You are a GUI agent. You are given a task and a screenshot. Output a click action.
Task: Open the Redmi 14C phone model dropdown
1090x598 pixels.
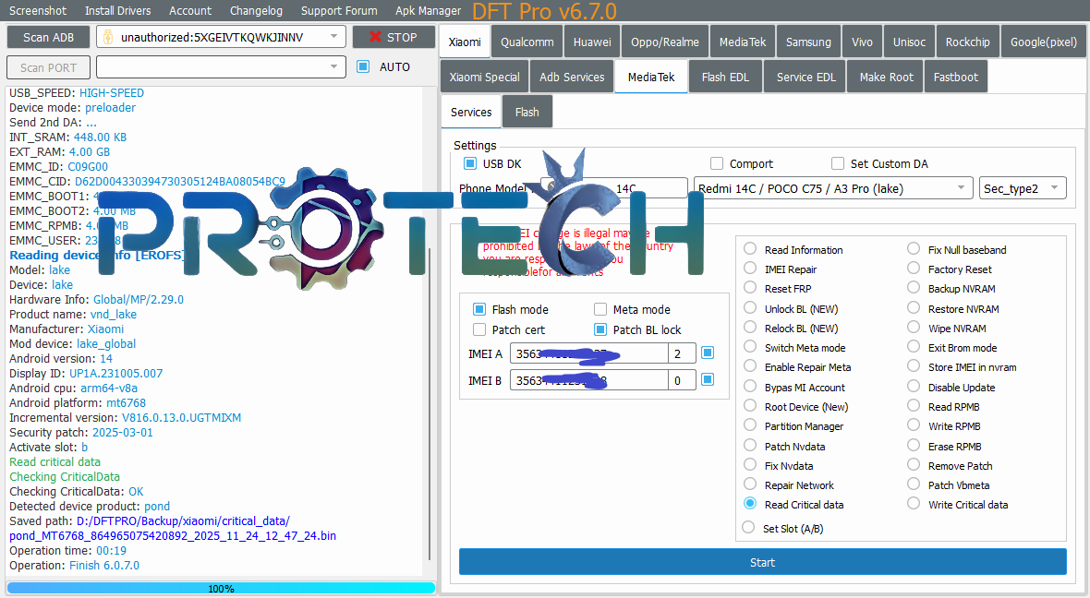(x=833, y=188)
